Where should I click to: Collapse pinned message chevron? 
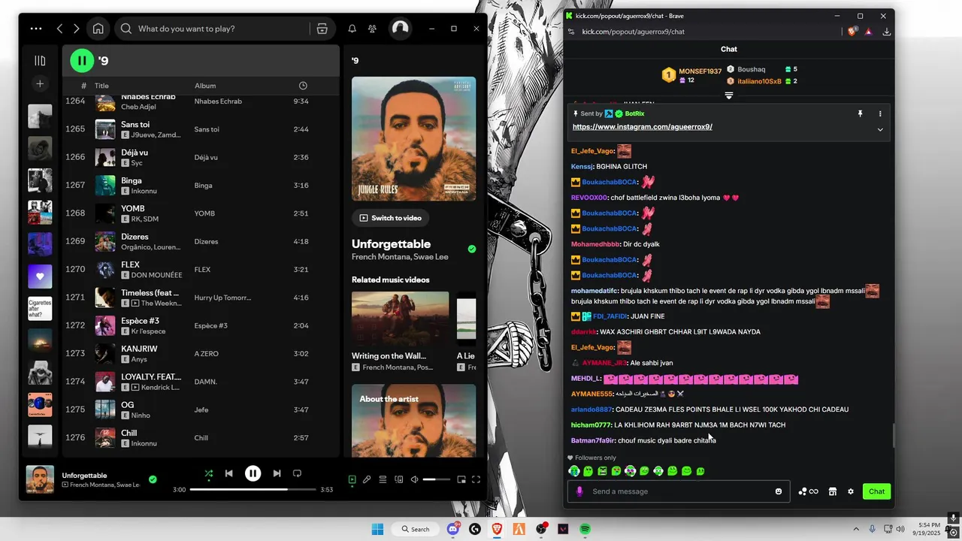(x=880, y=129)
